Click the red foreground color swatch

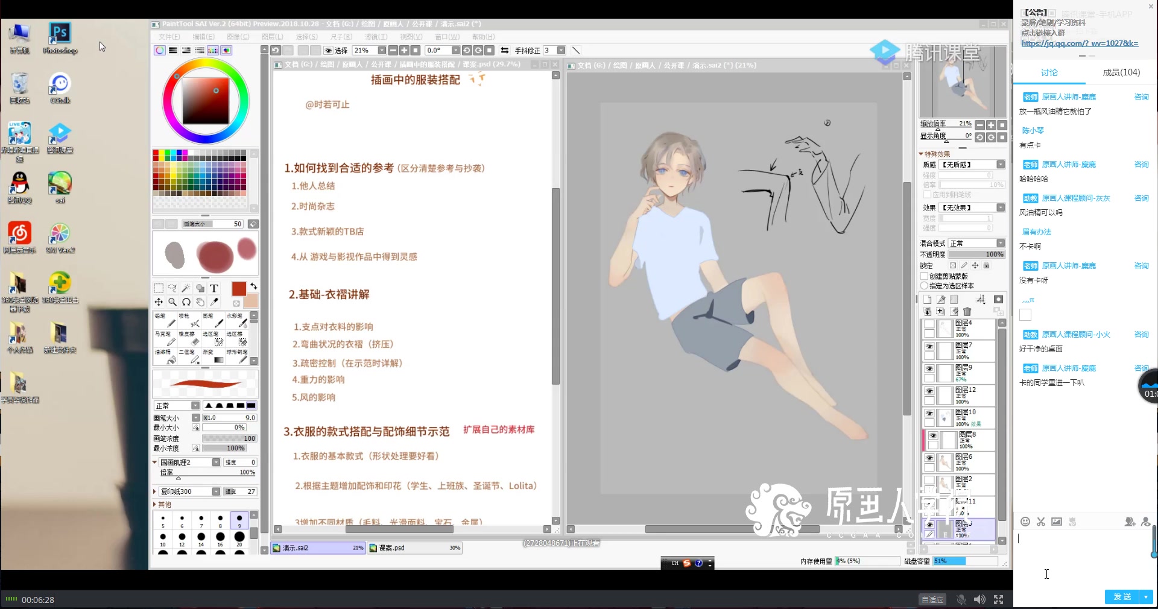pos(239,288)
